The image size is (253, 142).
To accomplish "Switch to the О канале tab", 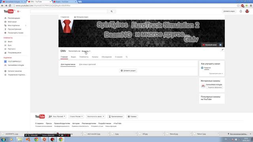I will click(119, 57).
